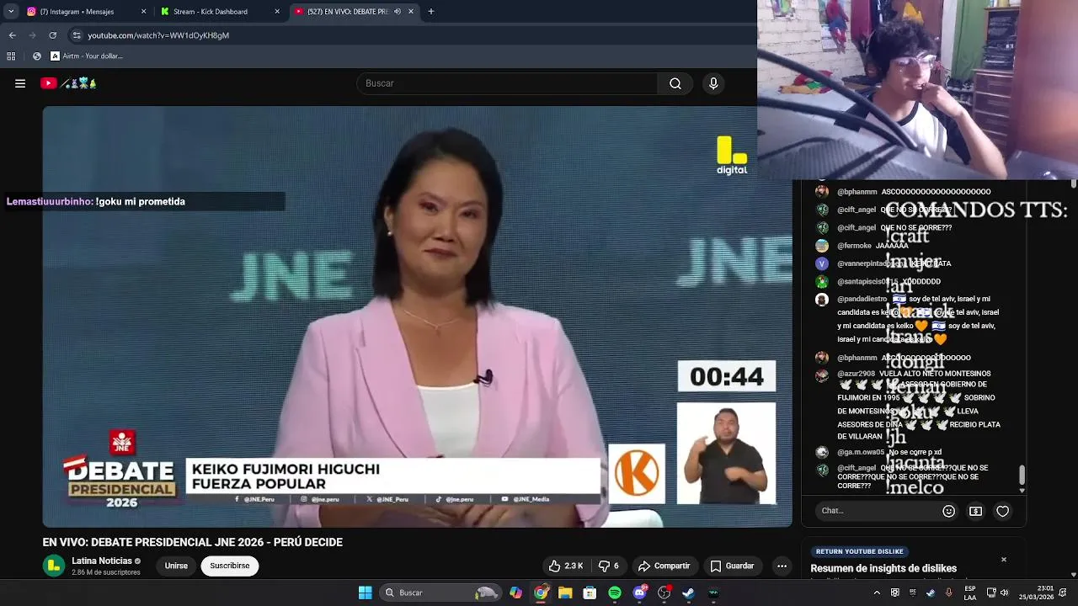Like the video with the thumbs-up 2.3 K
Viewport: 1078px width, 606px height.
(x=566, y=566)
